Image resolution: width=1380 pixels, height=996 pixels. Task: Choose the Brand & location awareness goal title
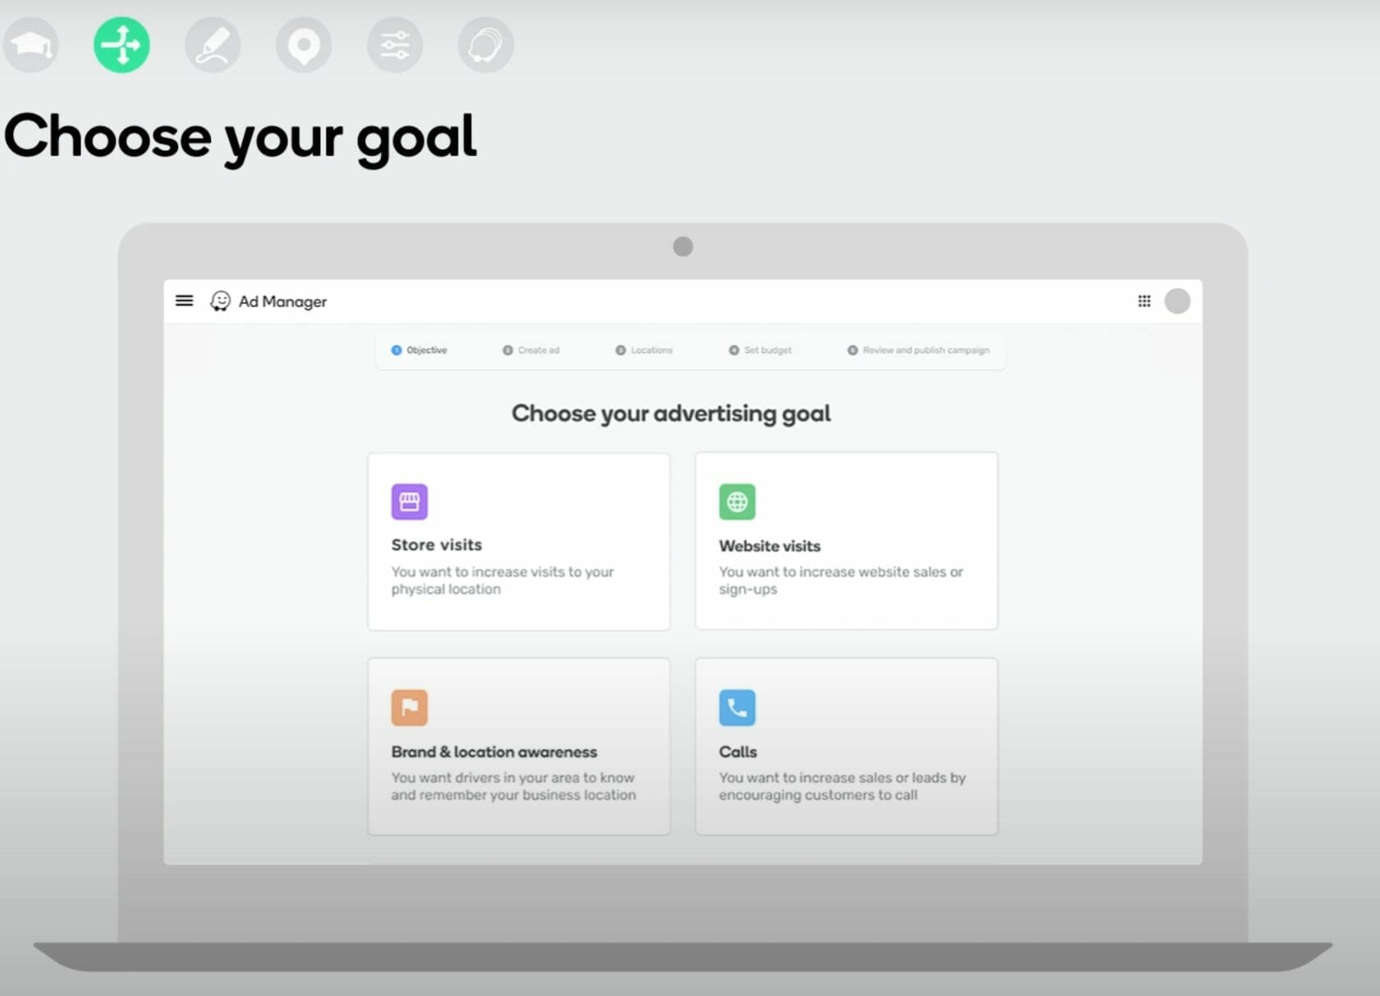[x=494, y=752]
